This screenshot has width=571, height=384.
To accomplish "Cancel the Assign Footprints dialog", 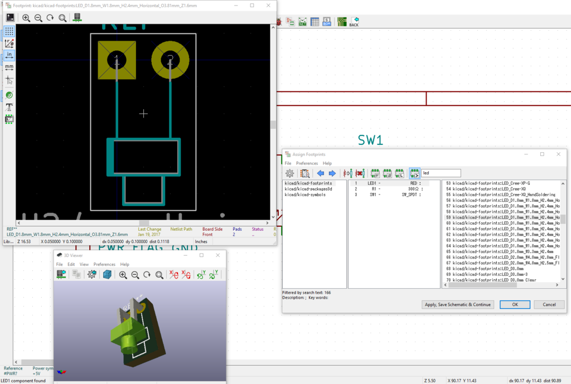I will click(549, 305).
